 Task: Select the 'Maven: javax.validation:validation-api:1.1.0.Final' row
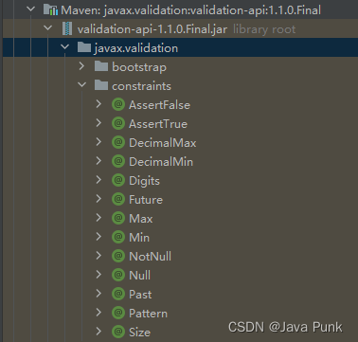pyautogui.click(x=179, y=10)
